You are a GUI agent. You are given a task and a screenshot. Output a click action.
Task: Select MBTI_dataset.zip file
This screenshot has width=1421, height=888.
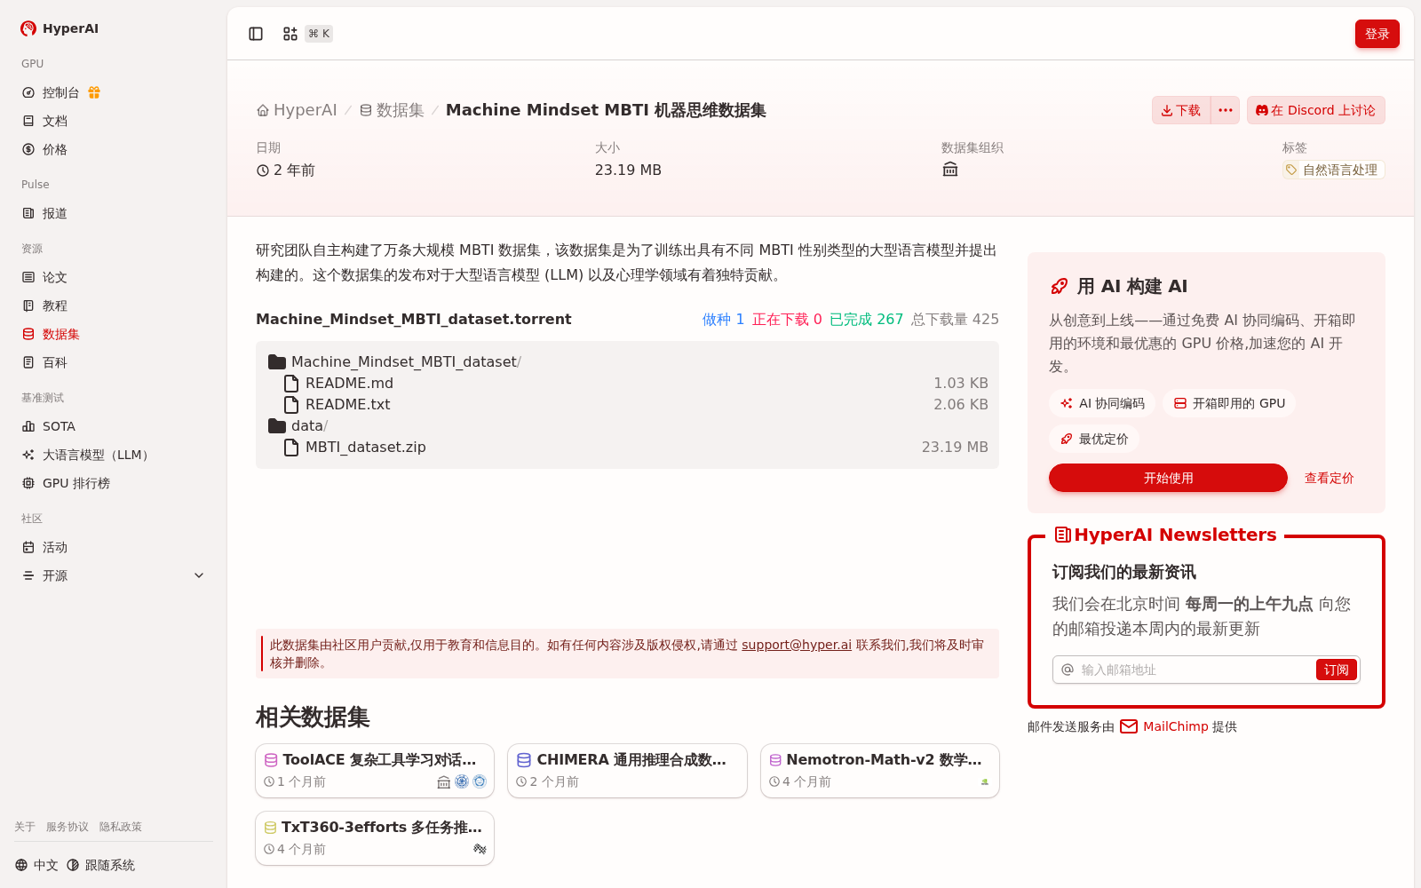pyautogui.click(x=627, y=447)
